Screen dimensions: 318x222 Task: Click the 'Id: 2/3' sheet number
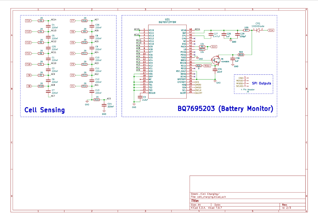[286, 208]
